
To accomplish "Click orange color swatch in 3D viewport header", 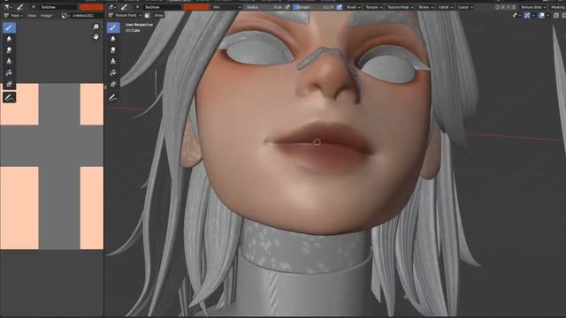I will click(x=196, y=7).
